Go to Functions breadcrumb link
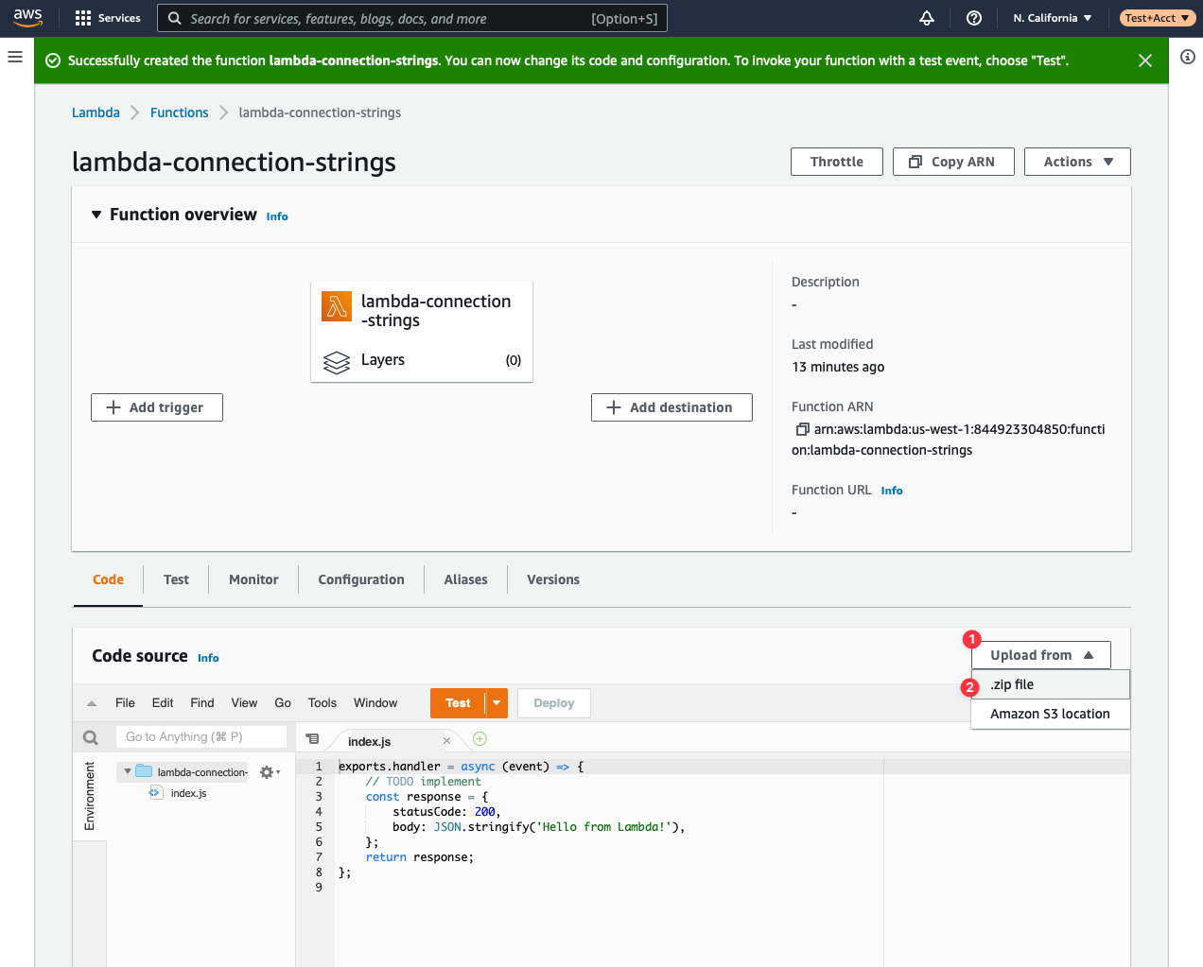1203x967 pixels. pyautogui.click(x=179, y=112)
